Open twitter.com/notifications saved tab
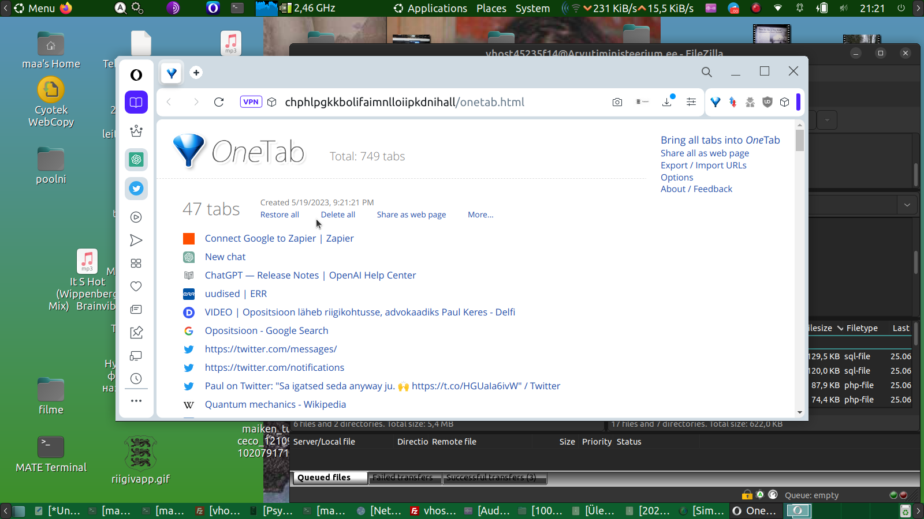The height and width of the screenshot is (519, 924). [x=274, y=367]
